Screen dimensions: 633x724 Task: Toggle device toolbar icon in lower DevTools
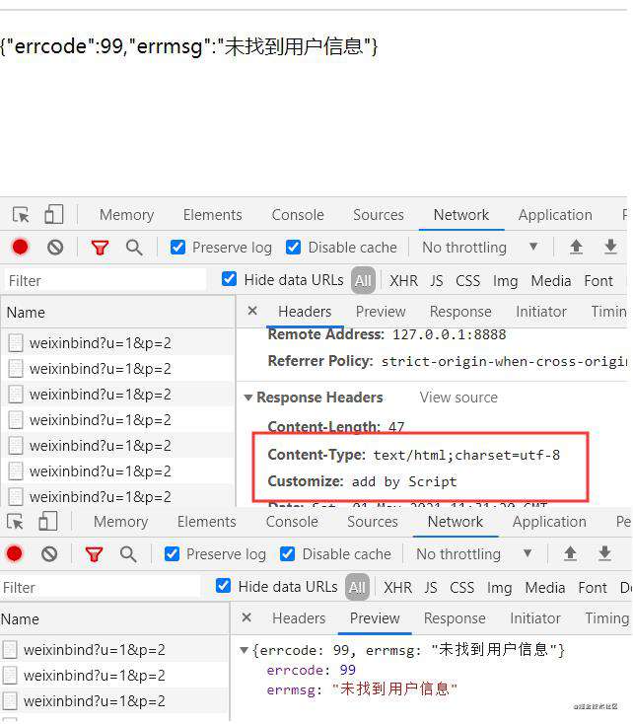point(48,521)
